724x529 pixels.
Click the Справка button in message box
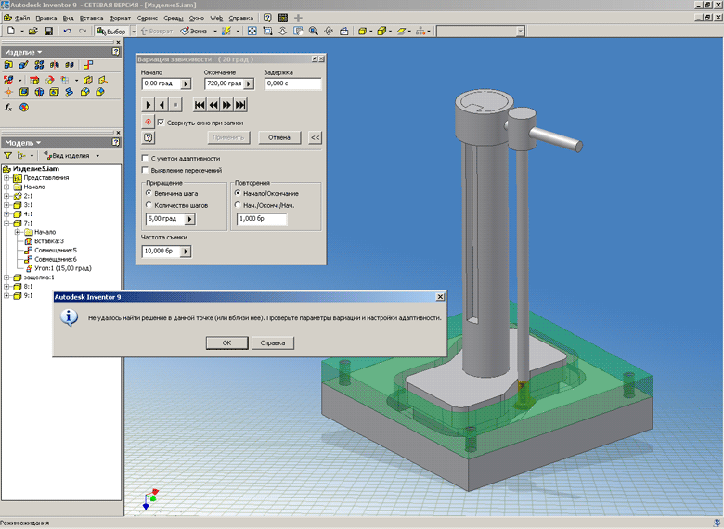tap(272, 343)
